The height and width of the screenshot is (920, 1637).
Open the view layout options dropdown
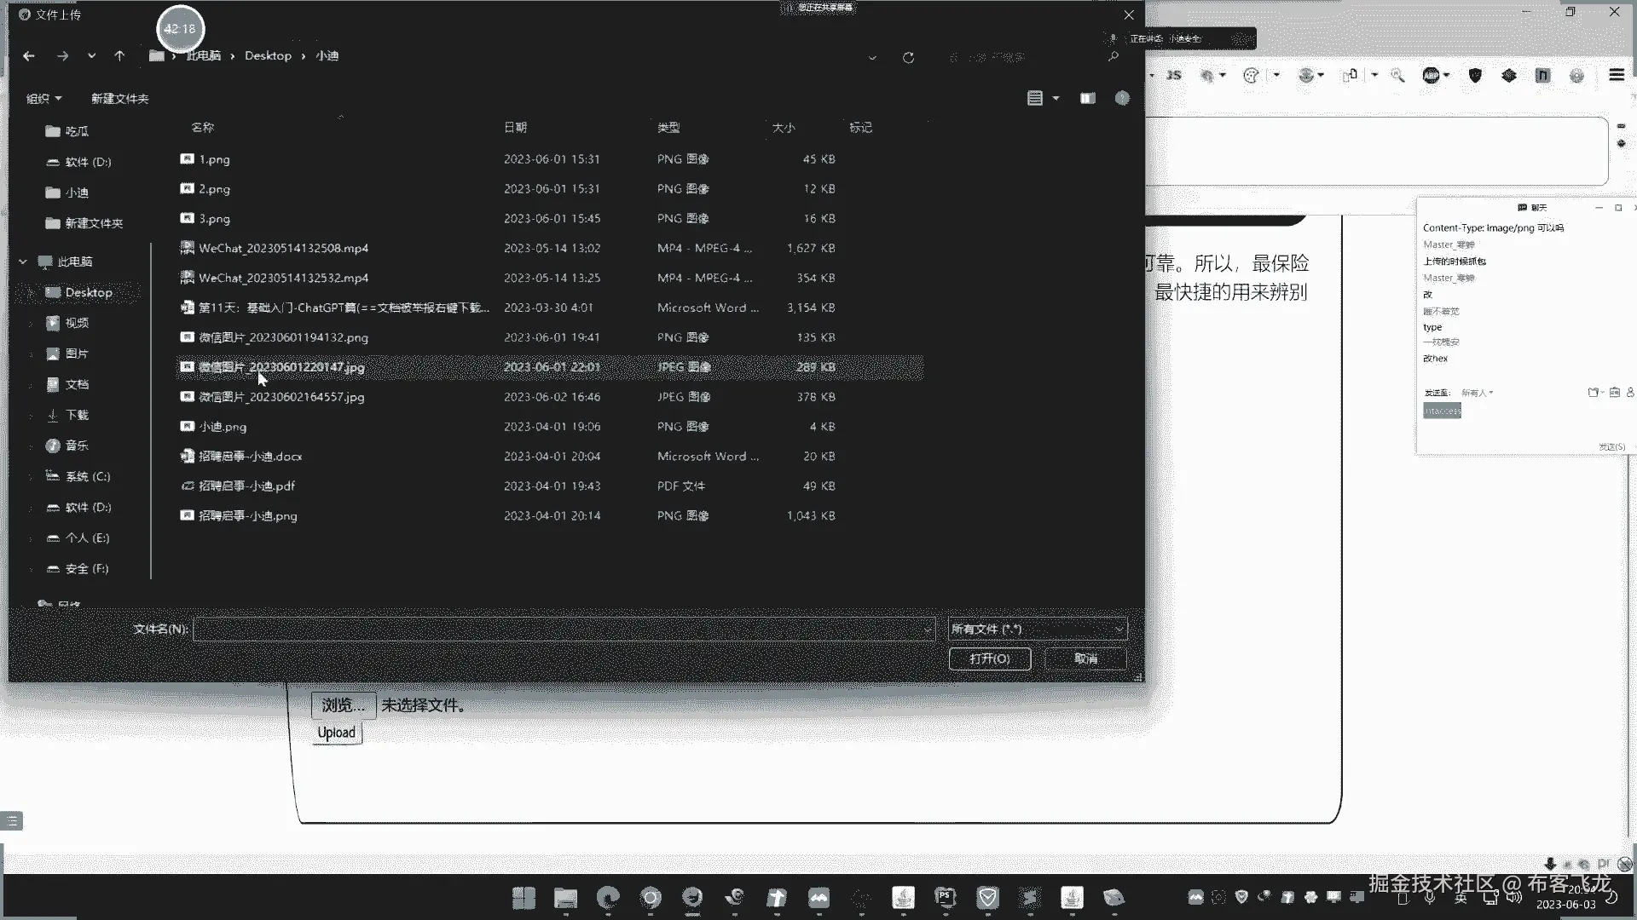[1056, 99]
